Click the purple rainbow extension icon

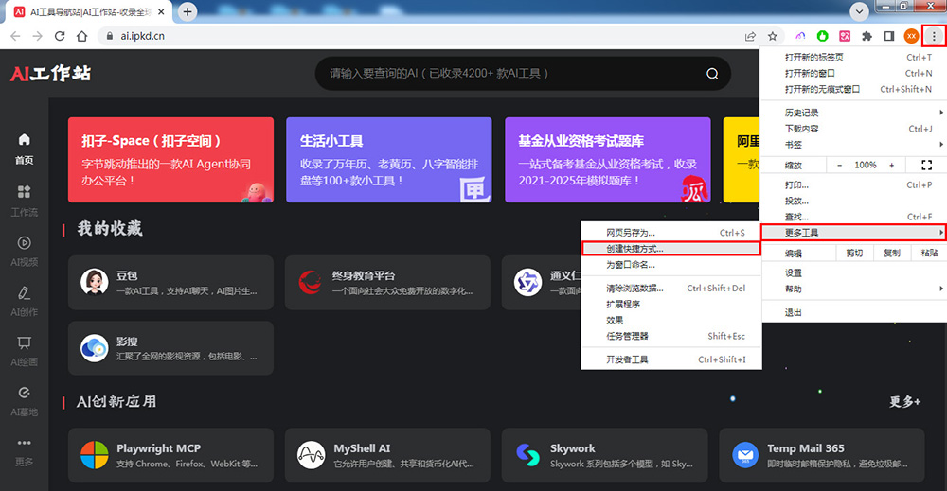point(800,36)
